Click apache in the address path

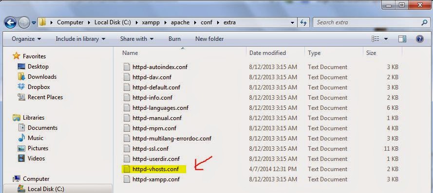[180, 22]
